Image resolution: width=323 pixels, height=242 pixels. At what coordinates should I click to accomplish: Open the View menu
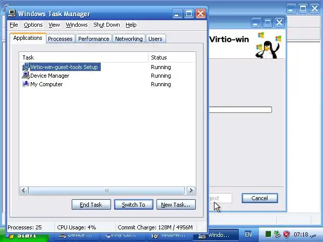coord(54,25)
